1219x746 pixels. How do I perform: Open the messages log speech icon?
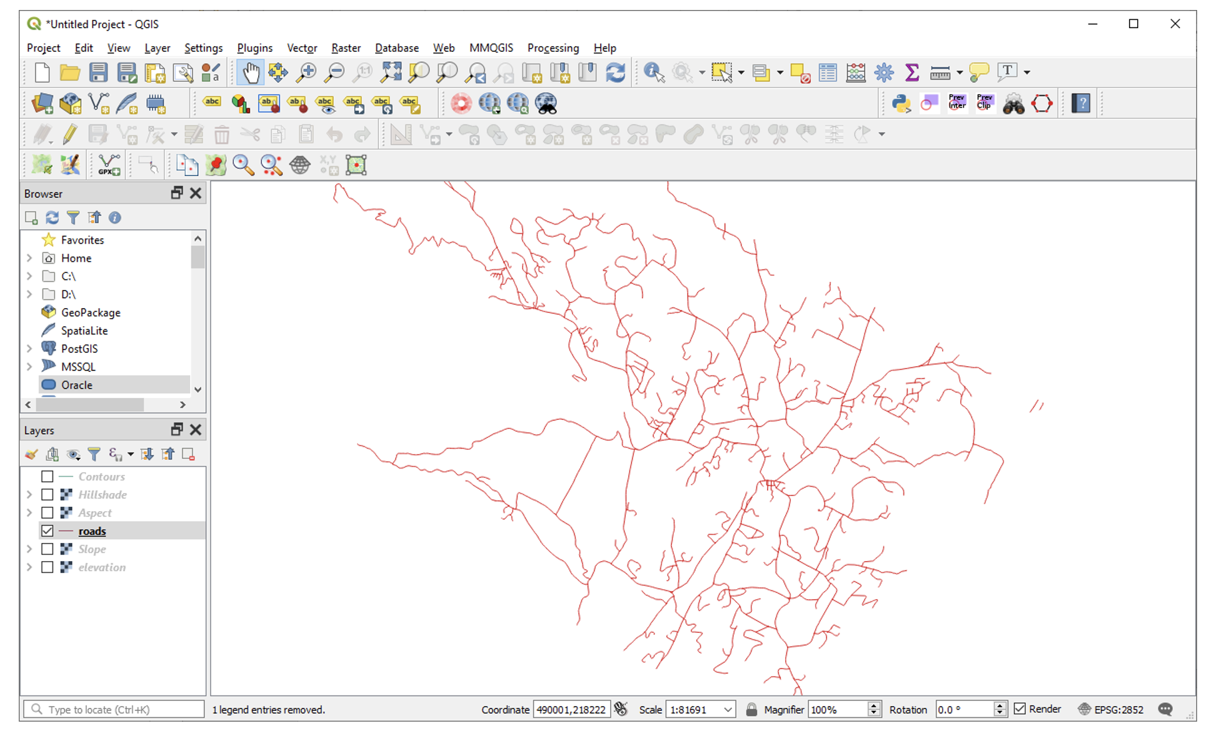pyautogui.click(x=1165, y=709)
